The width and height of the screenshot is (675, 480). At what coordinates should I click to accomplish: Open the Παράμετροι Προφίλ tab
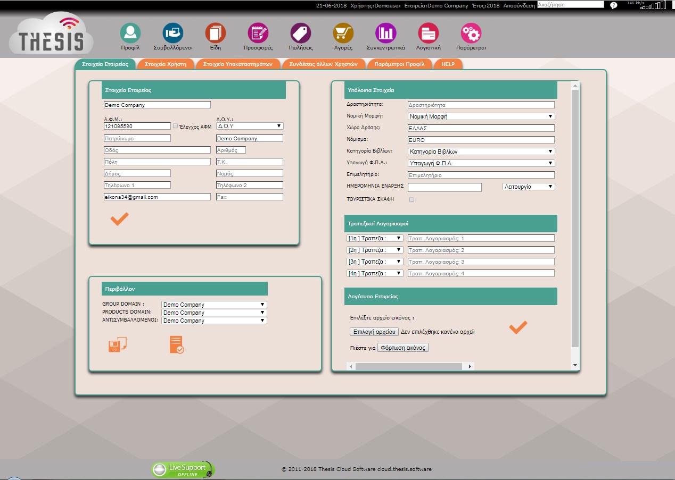pyautogui.click(x=399, y=64)
